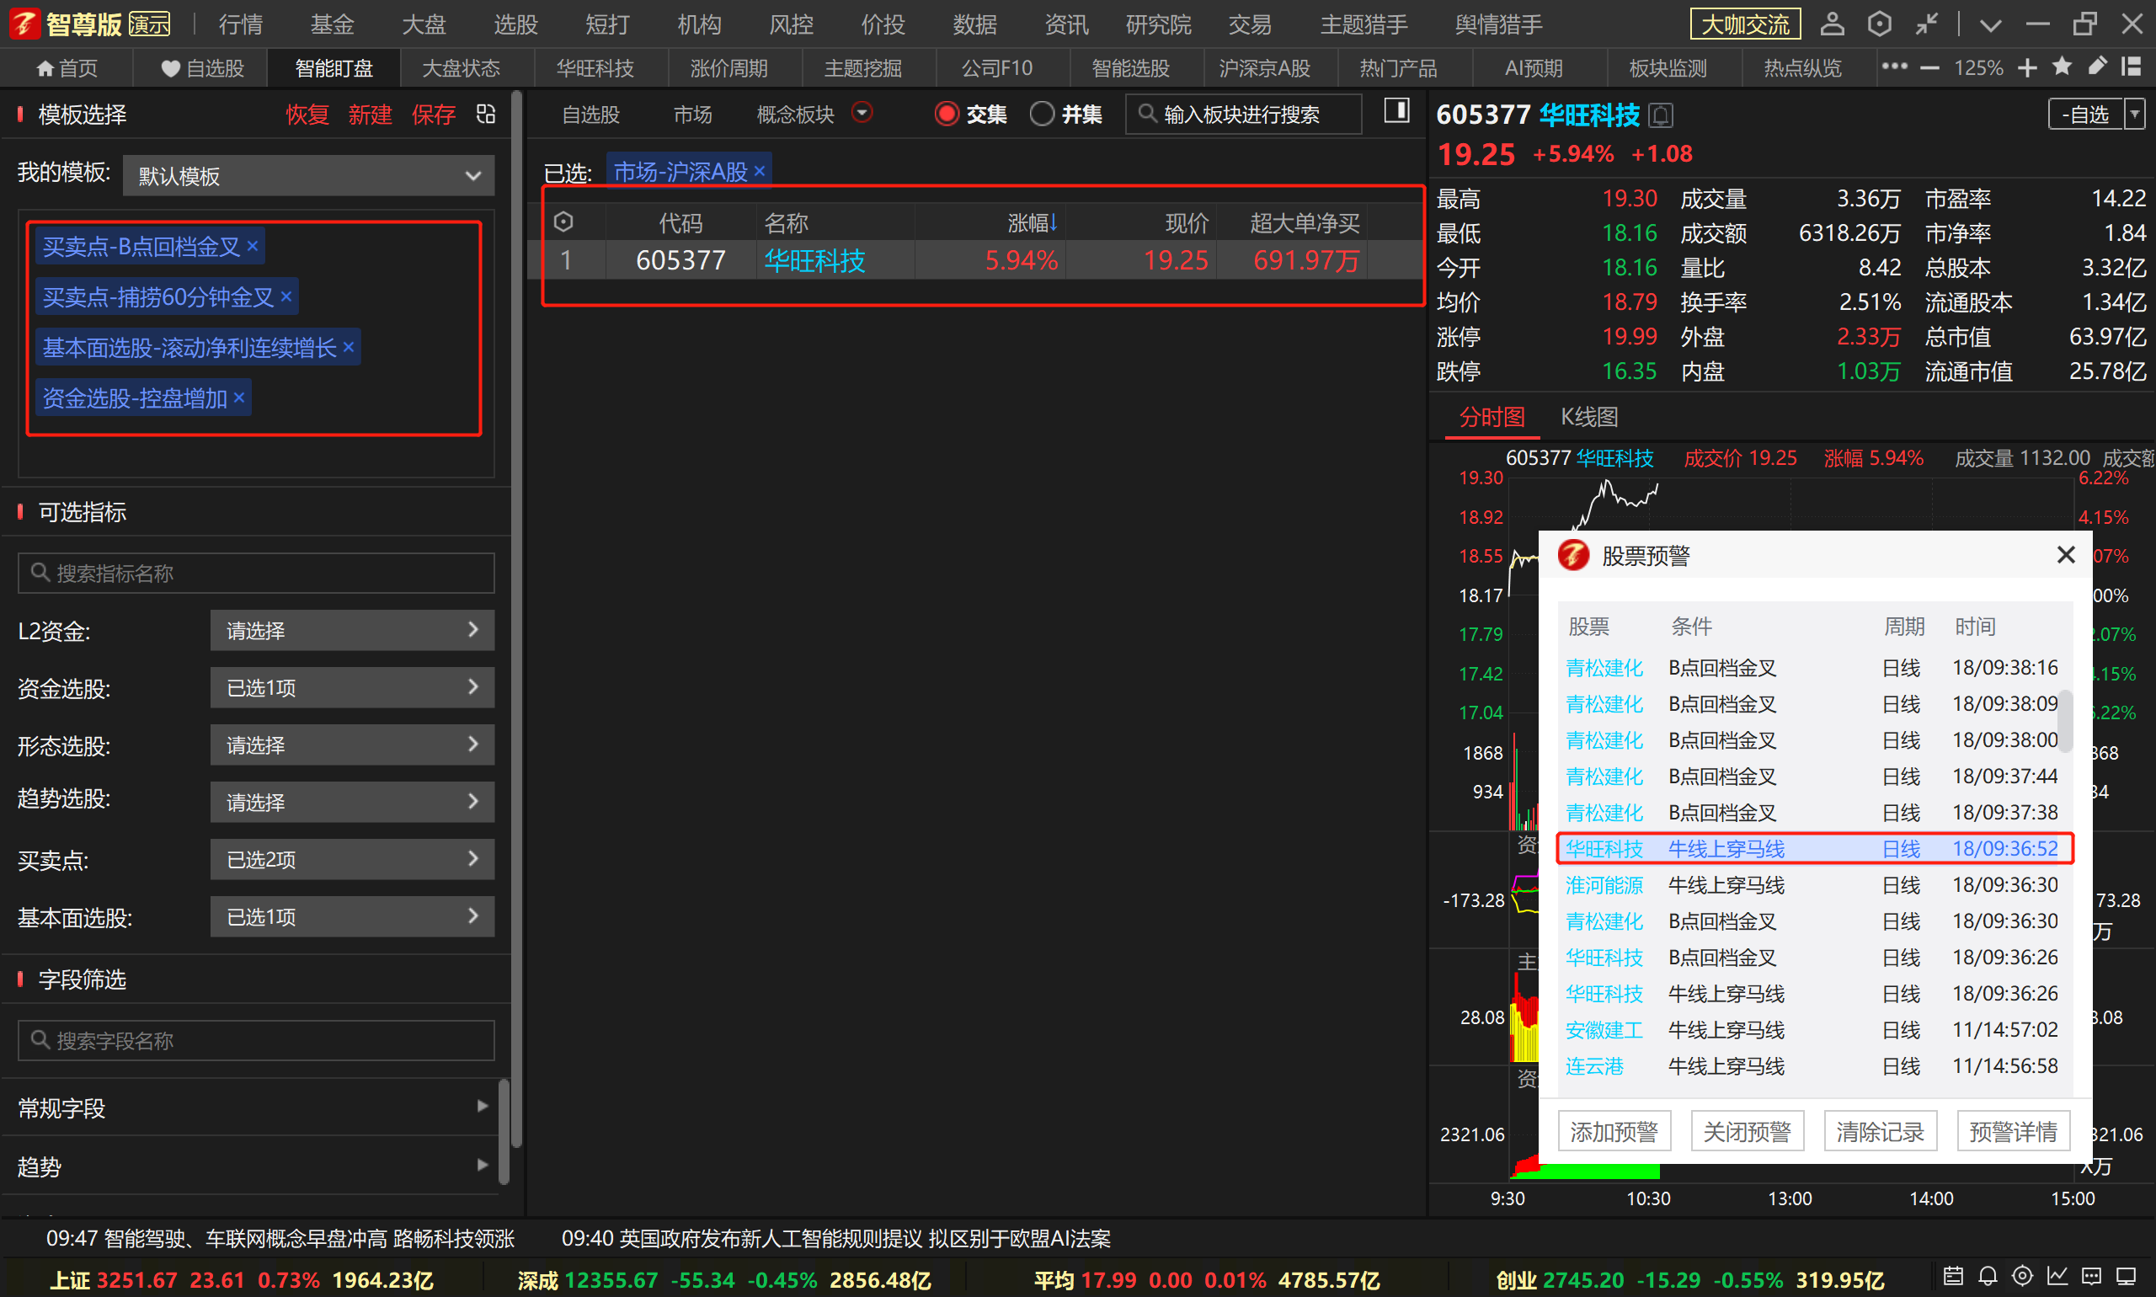
Task: Expand the 买卖点 已选2项 selector
Action: click(352, 860)
